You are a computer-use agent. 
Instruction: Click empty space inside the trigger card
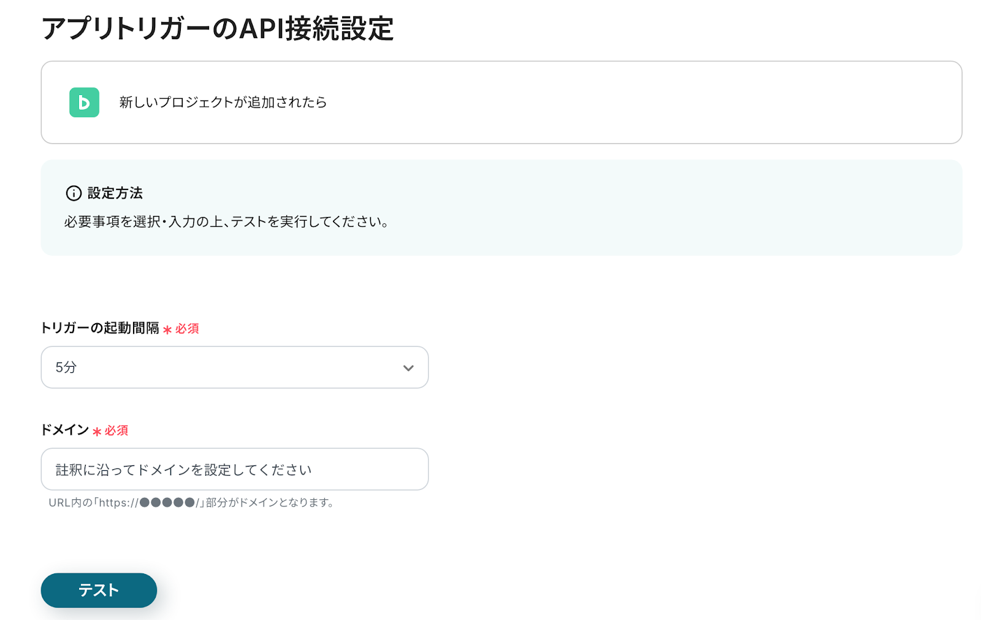pyautogui.click(x=613, y=102)
